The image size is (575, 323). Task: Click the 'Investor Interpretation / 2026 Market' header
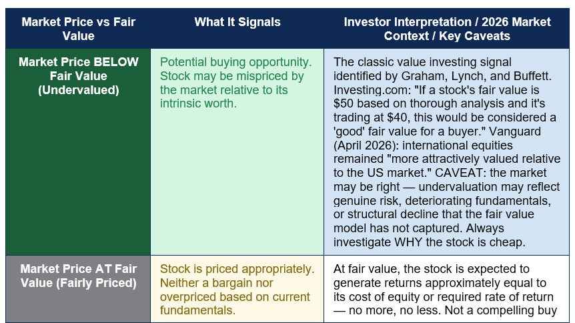[x=447, y=22]
